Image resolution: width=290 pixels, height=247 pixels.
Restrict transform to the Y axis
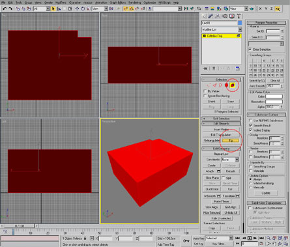click(266, 8)
